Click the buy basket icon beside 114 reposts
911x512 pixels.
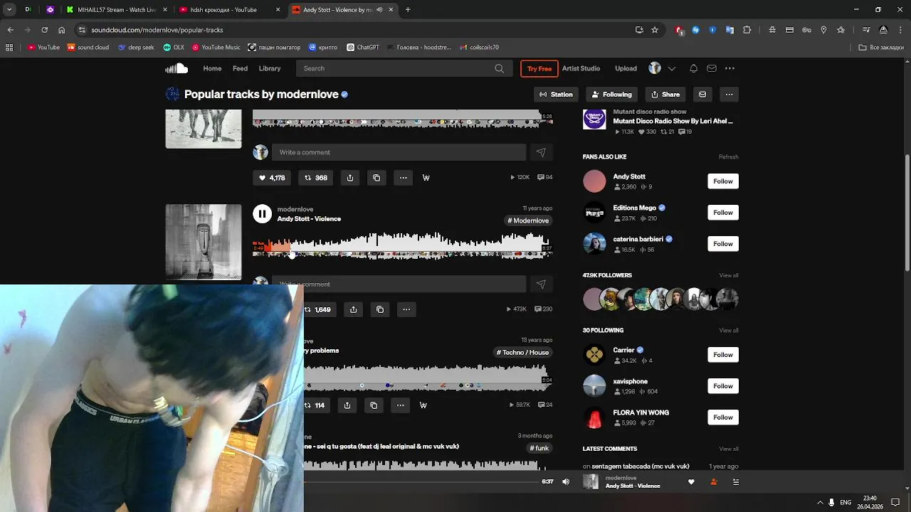pyautogui.click(x=423, y=405)
